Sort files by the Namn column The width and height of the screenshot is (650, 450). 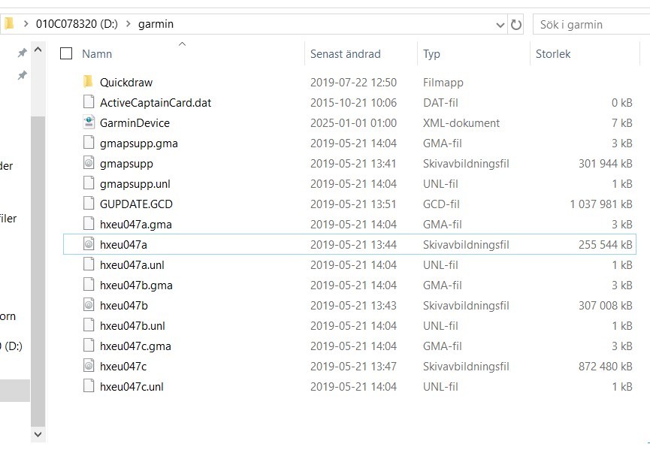point(97,54)
